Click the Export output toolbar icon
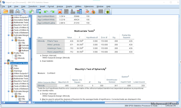 point(31,12)
